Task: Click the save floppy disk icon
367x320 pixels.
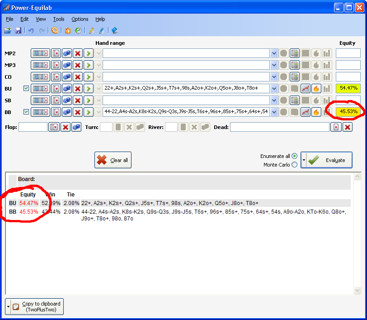Action: point(18,30)
